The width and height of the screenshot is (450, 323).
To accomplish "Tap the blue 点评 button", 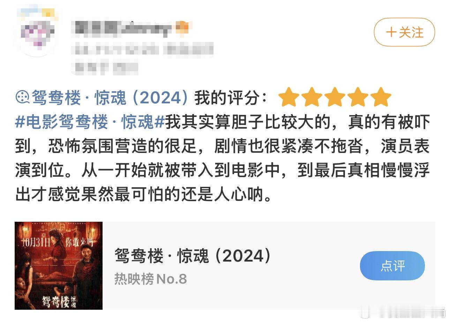I will [392, 266].
